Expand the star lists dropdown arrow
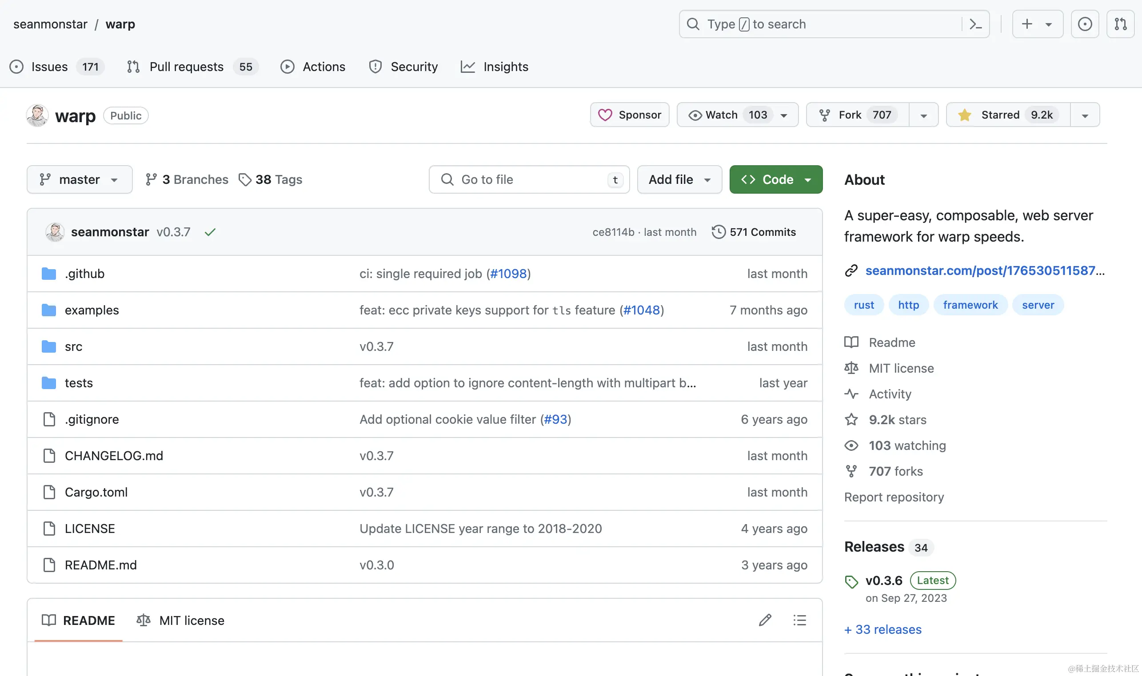The width and height of the screenshot is (1142, 676). tap(1085, 116)
